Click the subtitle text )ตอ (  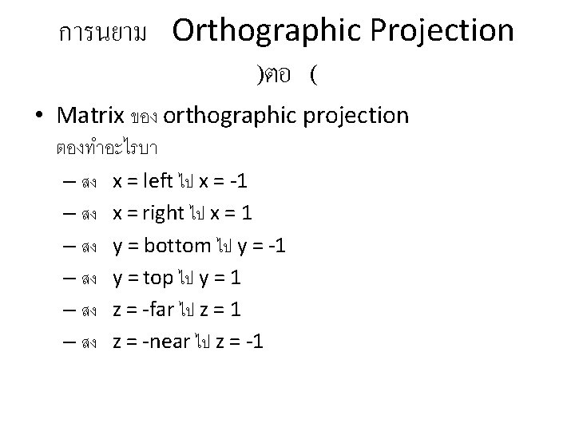click(285, 77)
